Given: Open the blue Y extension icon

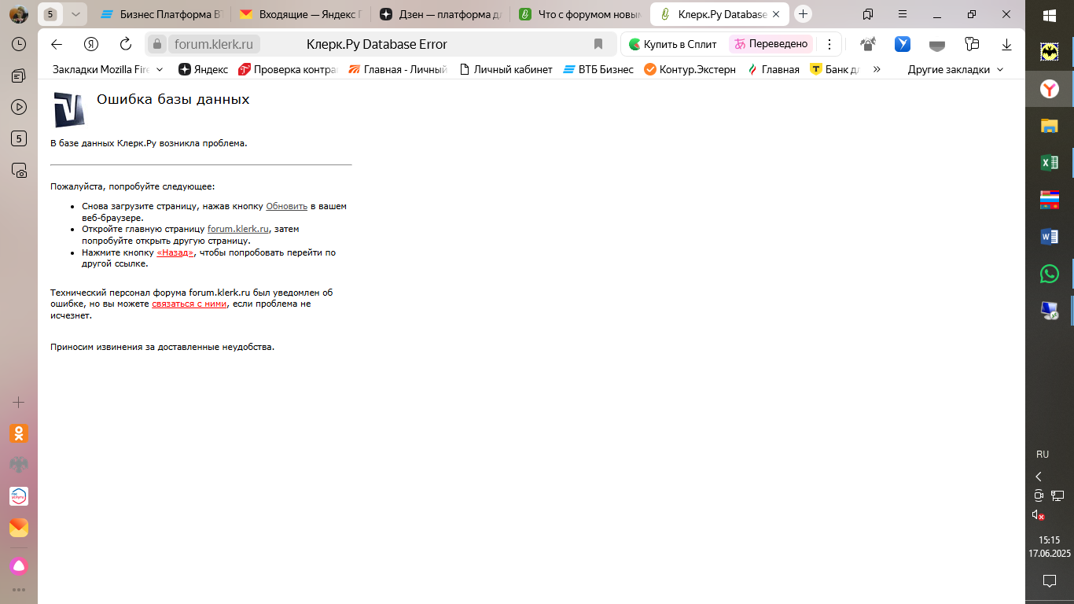Looking at the screenshot, I should click(x=903, y=45).
